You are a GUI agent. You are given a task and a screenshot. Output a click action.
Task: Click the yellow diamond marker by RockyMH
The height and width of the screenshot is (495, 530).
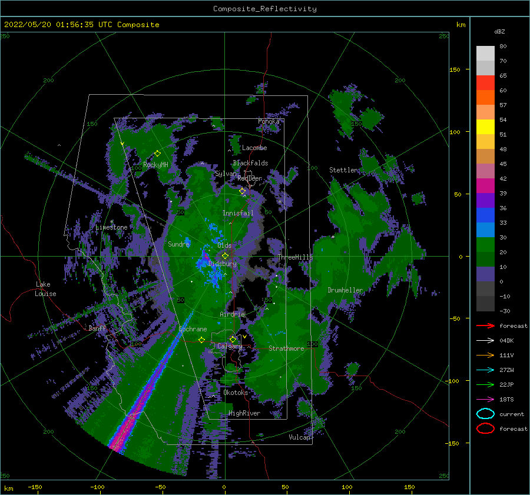click(x=157, y=154)
